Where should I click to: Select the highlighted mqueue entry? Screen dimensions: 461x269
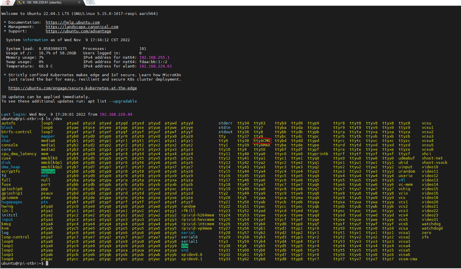[x=48, y=171]
